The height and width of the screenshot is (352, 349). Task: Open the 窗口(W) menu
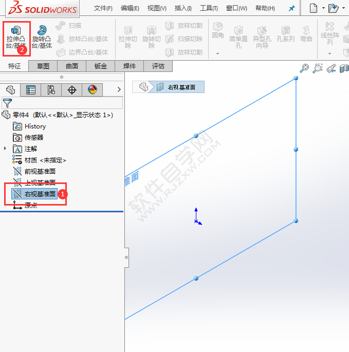point(236,8)
